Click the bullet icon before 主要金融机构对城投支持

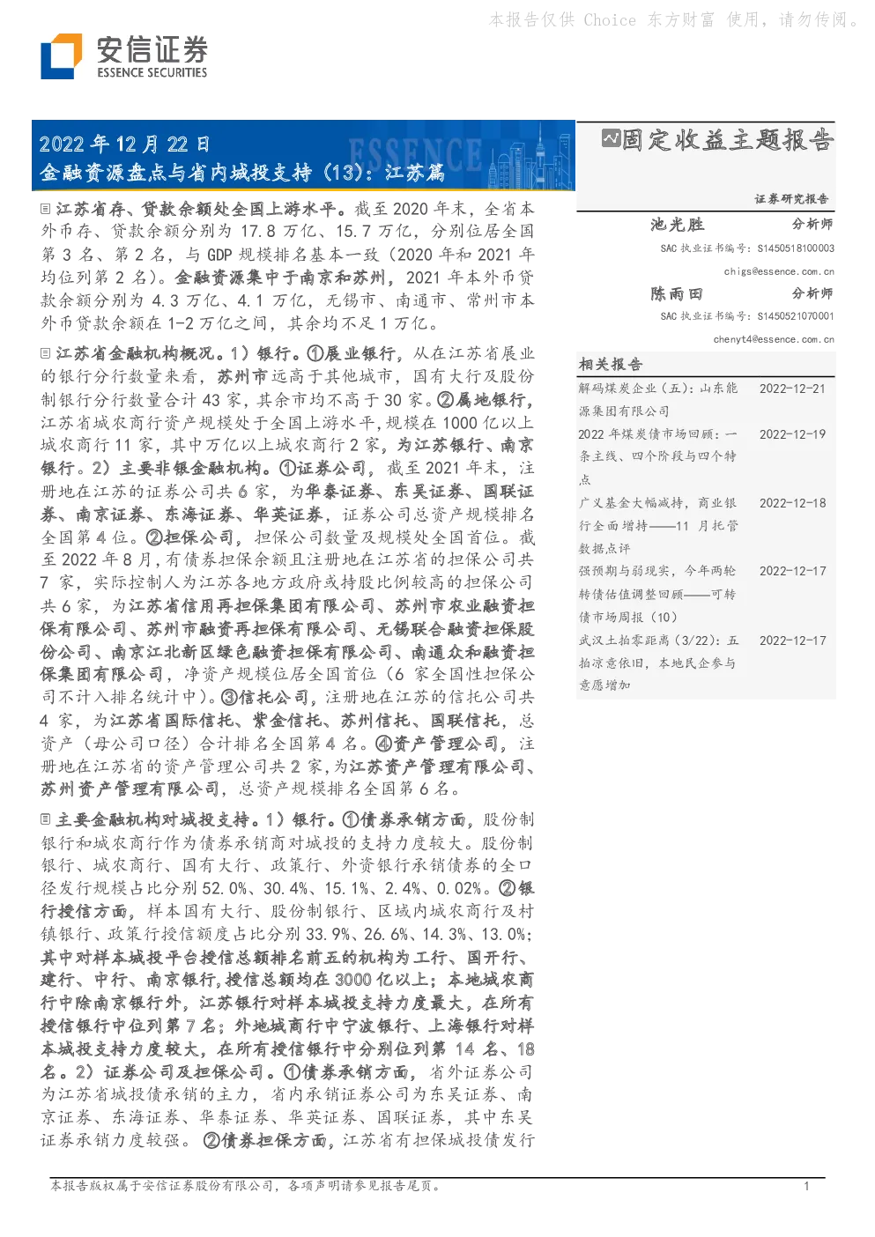45,819
